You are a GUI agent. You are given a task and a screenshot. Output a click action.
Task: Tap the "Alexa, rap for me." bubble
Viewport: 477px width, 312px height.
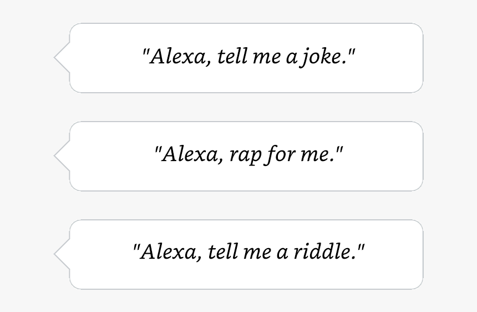(239, 156)
